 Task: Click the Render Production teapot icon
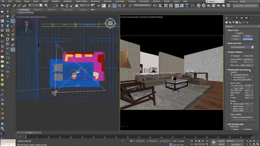point(219,6)
